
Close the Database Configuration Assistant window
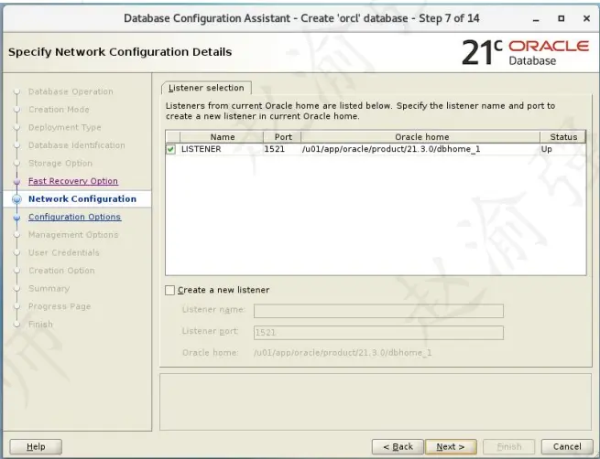(x=586, y=18)
